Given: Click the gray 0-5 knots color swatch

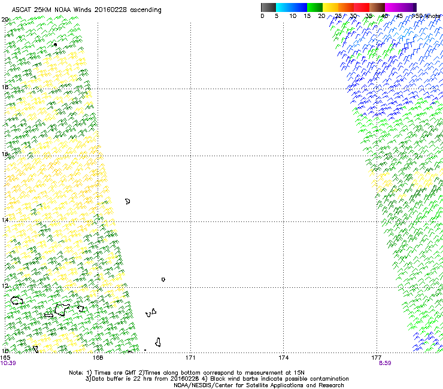Looking at the screenshot, I should (x=268, y=7).
